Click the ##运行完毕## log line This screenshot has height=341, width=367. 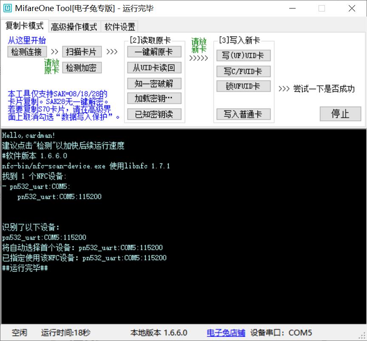click(25, 268)
